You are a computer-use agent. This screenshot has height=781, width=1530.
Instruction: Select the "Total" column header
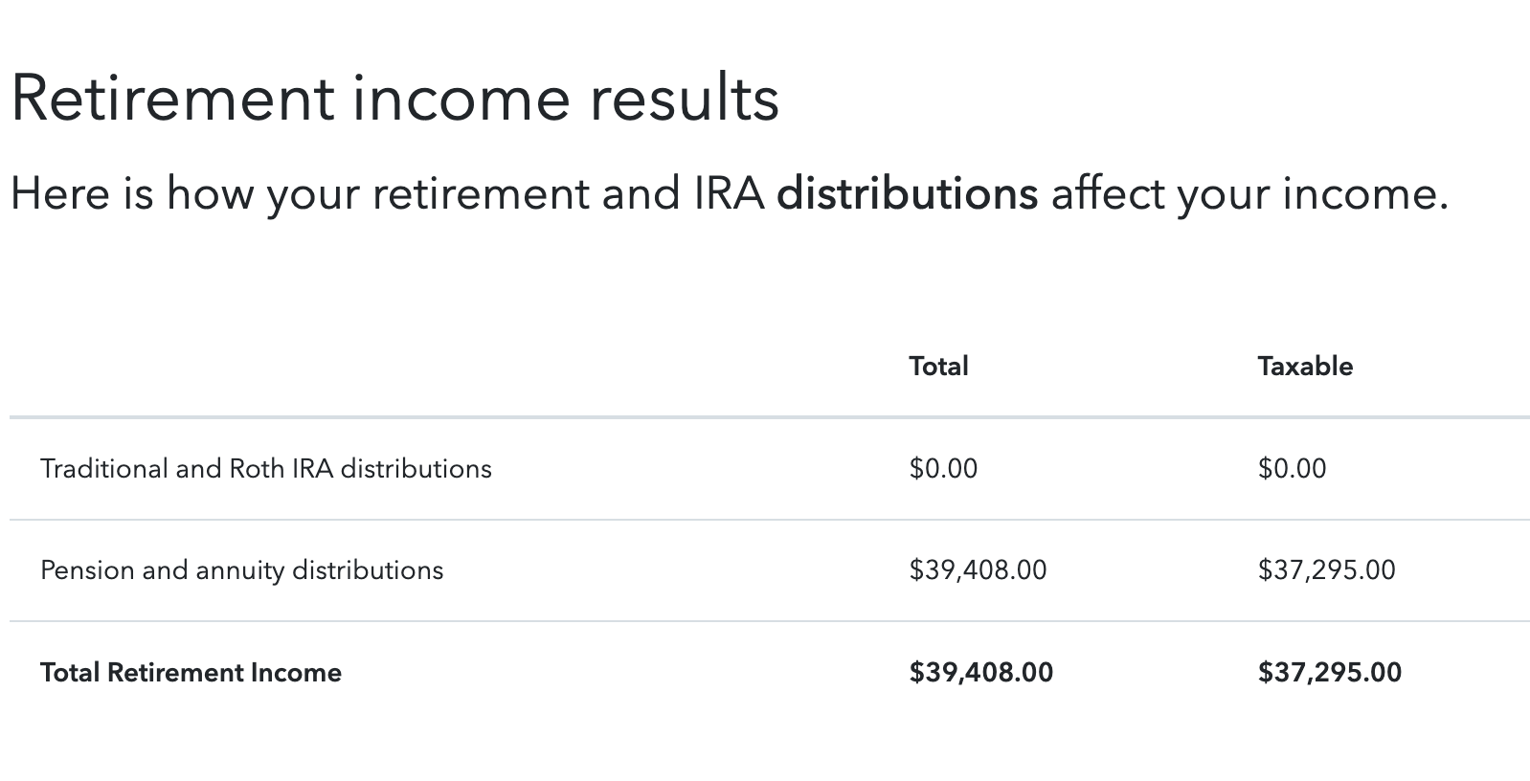click(938, 367)
